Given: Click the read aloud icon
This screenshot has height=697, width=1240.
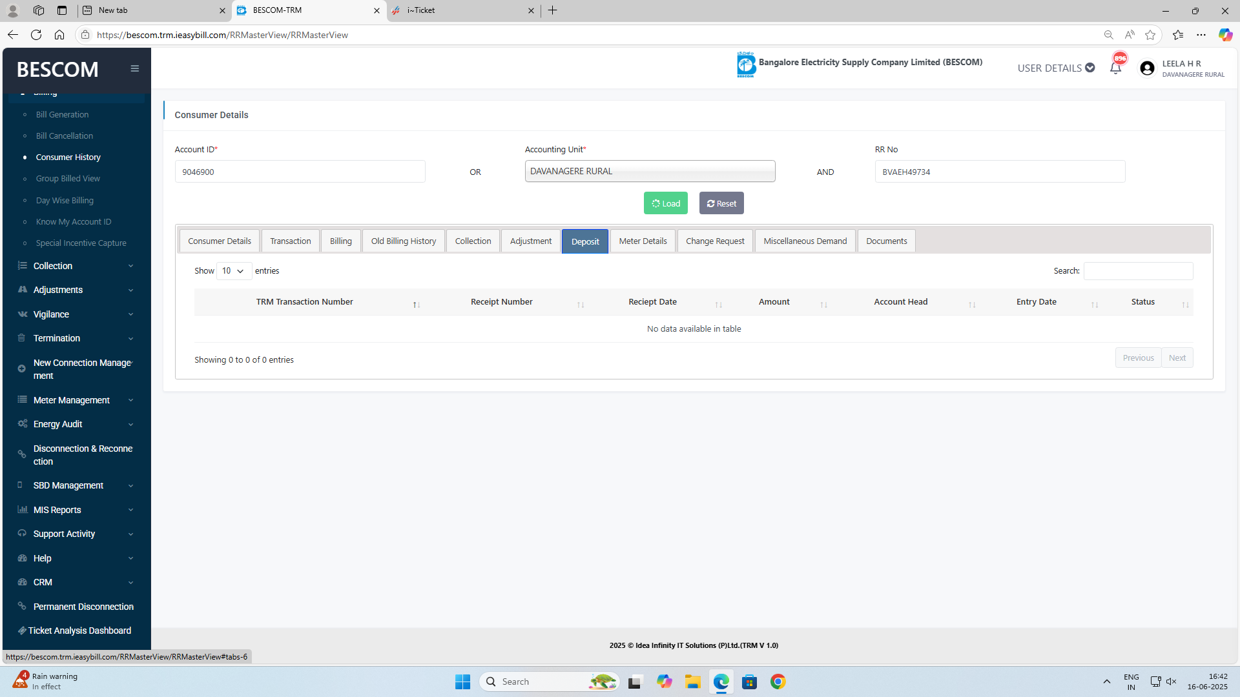Looking at the screenshot, I should click(x=1129, y=35).
